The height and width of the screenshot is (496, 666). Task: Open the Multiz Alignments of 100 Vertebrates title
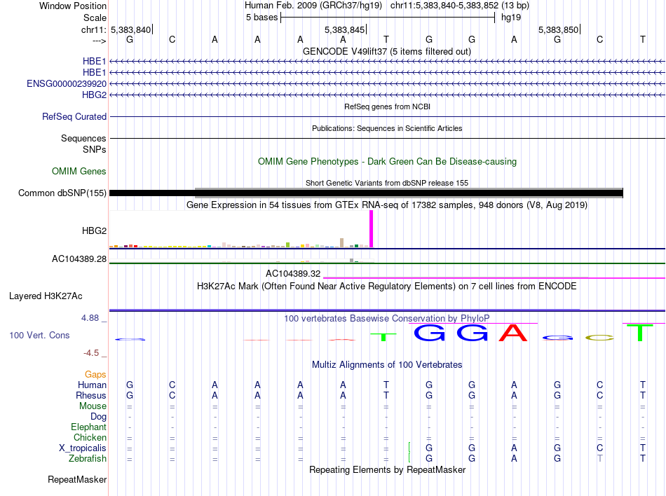tap(387, 365)
